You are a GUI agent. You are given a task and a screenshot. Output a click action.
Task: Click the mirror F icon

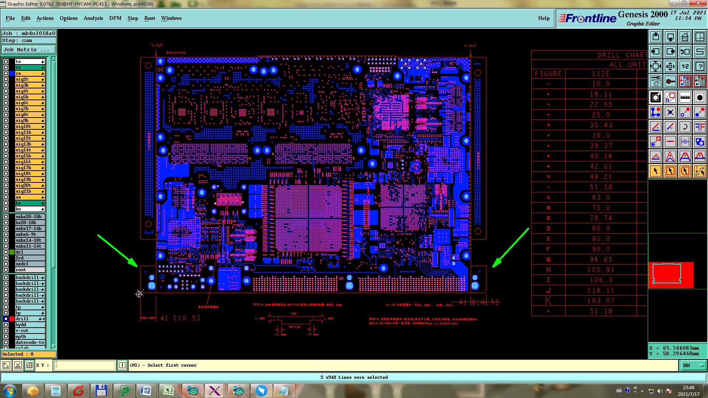pyautogui.click(x=700, y=127)
